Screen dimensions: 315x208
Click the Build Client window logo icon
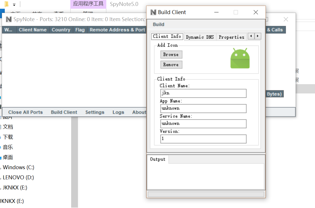[153, 12]
